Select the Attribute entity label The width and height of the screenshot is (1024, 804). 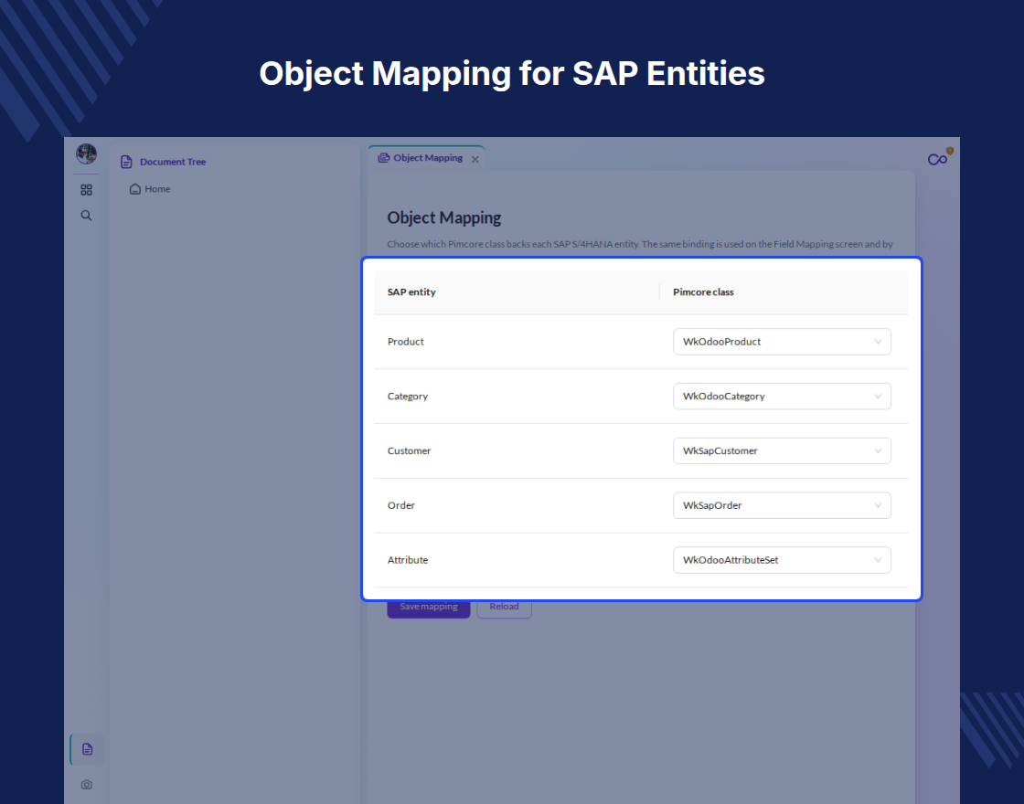pyautogui.click(x=408, y=560)
